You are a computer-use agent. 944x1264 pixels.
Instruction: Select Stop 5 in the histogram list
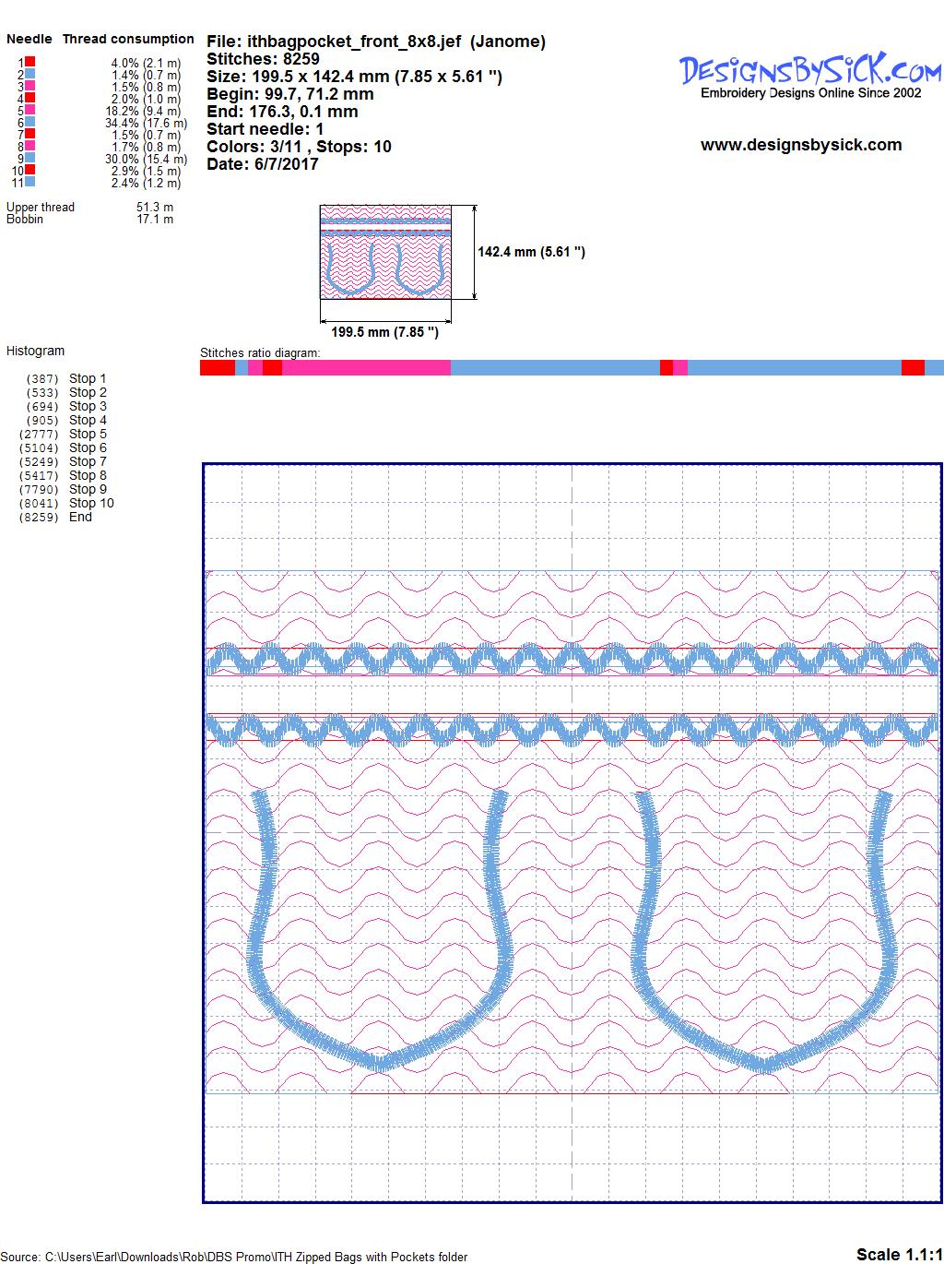88,434
